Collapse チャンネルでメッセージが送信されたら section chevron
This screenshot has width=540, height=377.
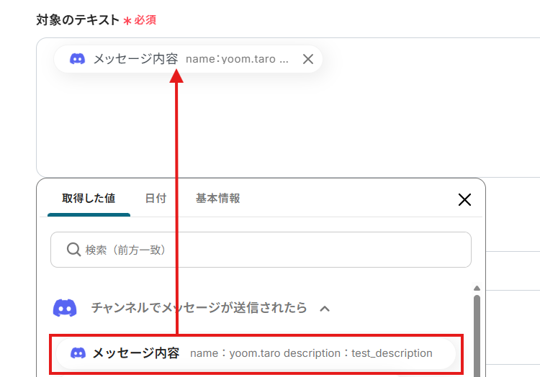point(325,309)
